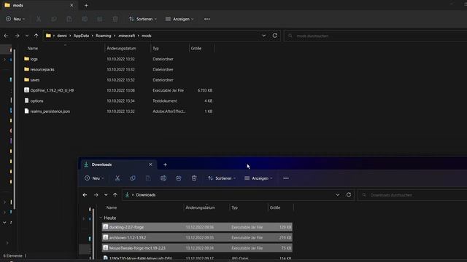Screen dimensions: 467x262
Task: Open recent locations dropdown in Downloads window
Action: pyautogui.click(x=106, y=195)
